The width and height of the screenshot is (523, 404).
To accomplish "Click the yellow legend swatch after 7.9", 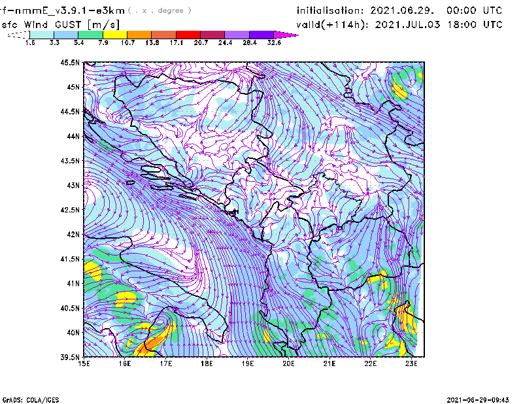I will click(x=115, y=35).
